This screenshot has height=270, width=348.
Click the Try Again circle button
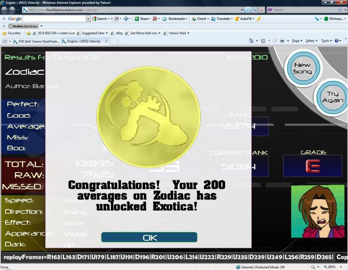click(332, 97)
